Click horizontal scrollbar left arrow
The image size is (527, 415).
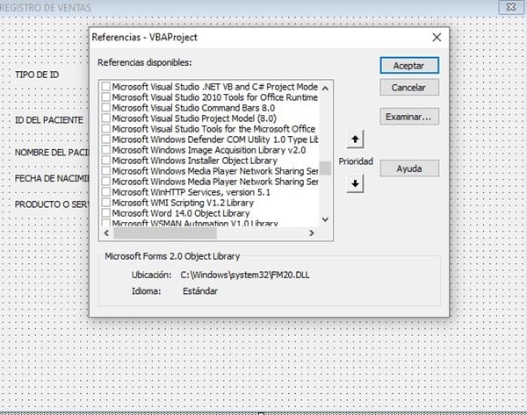106,233
